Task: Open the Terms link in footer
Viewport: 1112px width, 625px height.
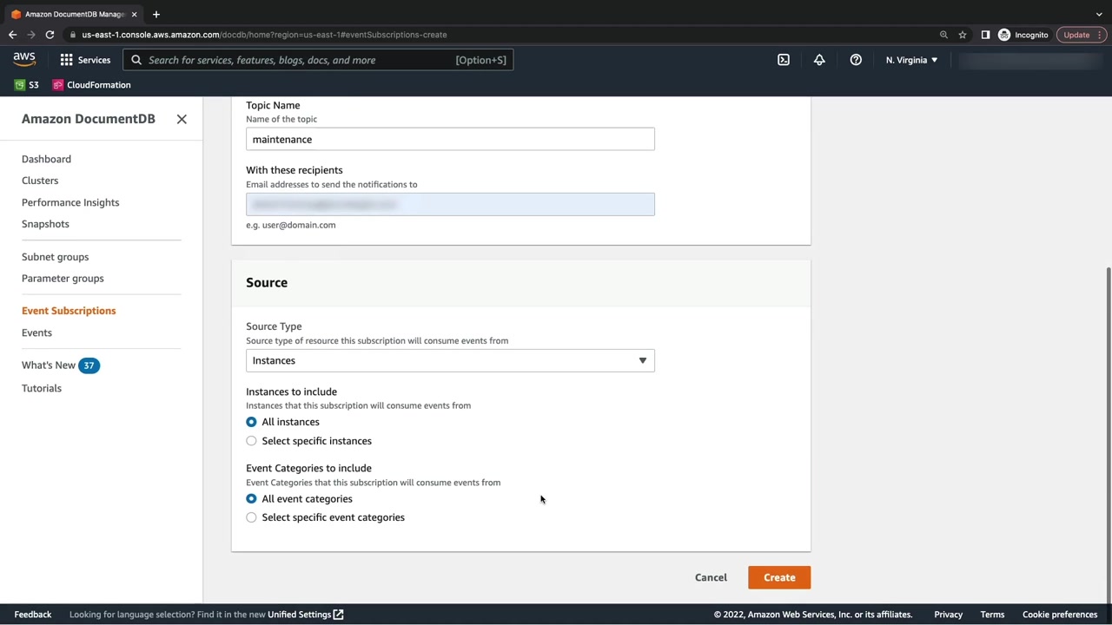Action: 992,615
